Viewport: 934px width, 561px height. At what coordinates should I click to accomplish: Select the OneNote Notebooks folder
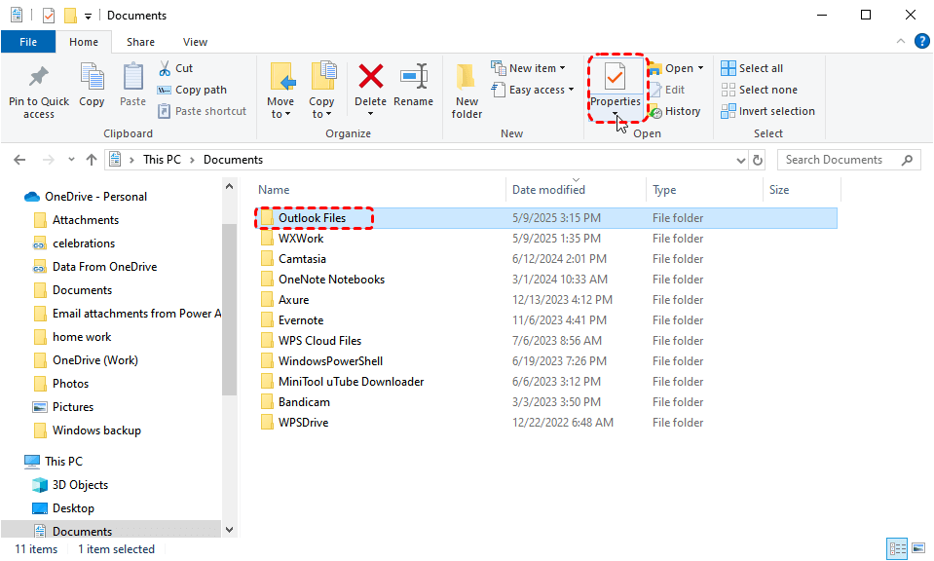tap(546, 280)
